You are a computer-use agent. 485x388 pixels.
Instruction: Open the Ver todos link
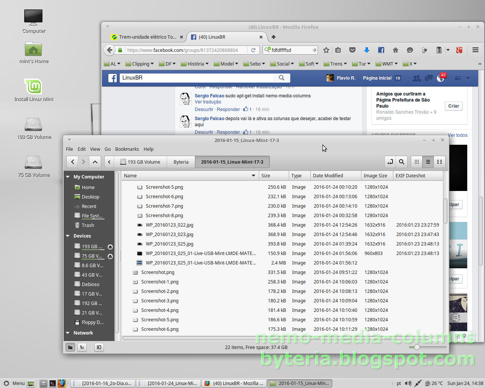tap(458, 135)
